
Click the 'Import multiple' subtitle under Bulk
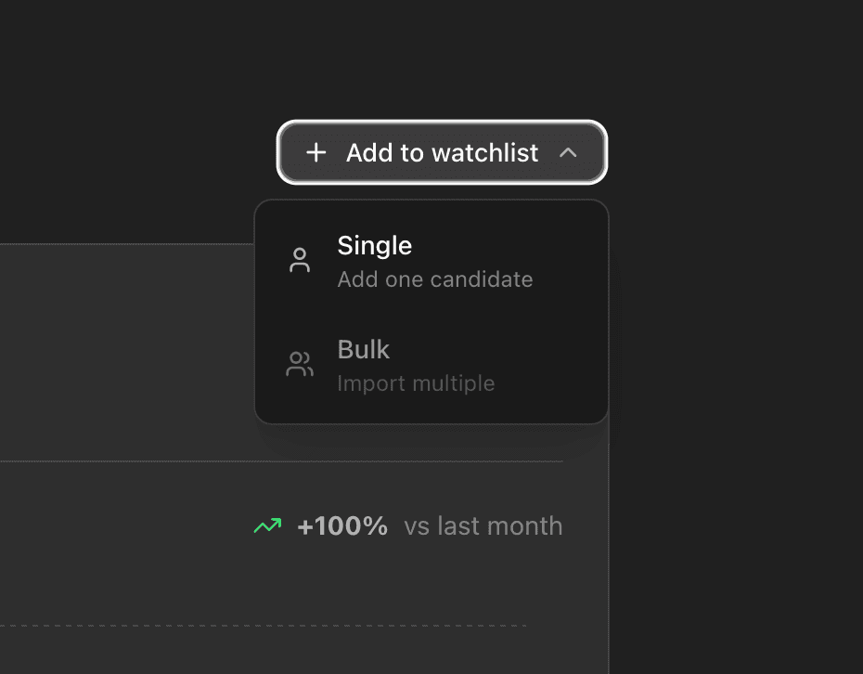pos(416,382)
